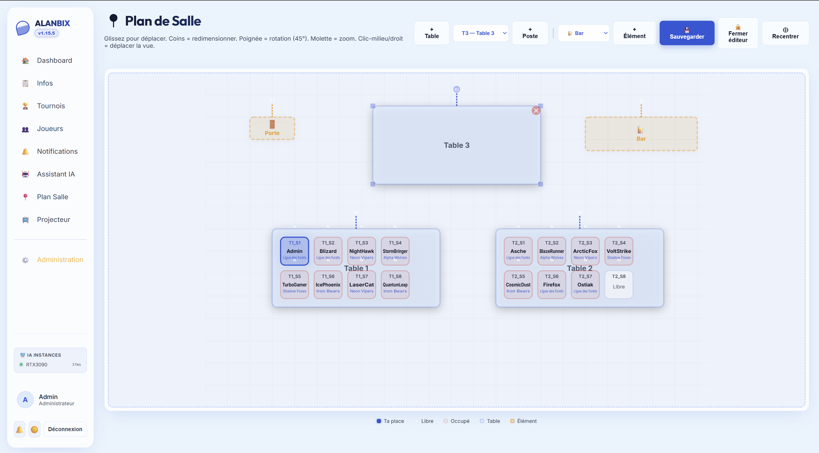This screenshot has width=819, height=453.
Task: Open the Dashboard menu item
Action: pos(50,61)
